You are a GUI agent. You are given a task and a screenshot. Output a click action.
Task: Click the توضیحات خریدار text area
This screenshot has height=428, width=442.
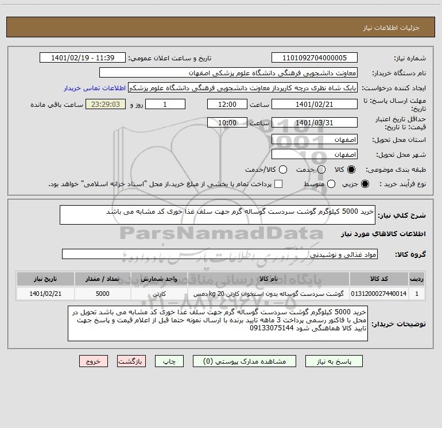(218, 323)
